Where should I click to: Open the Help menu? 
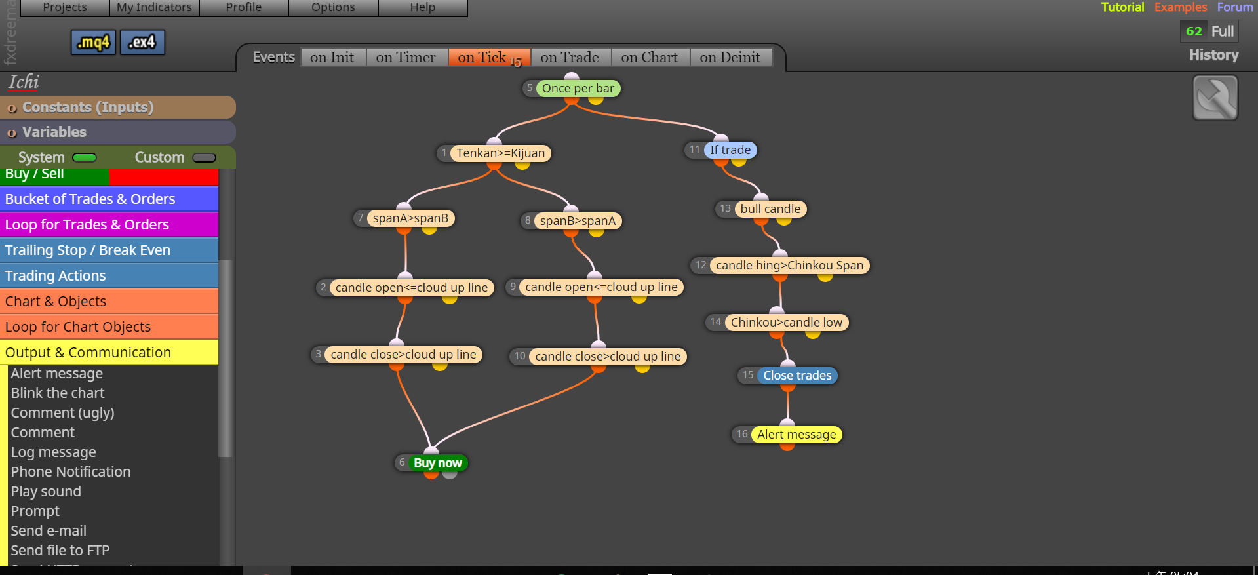coord(423,7)
